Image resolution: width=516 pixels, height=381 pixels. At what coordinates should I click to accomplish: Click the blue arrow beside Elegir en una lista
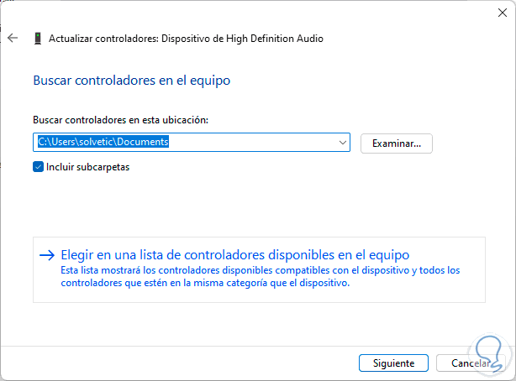(x=47, y=255)
